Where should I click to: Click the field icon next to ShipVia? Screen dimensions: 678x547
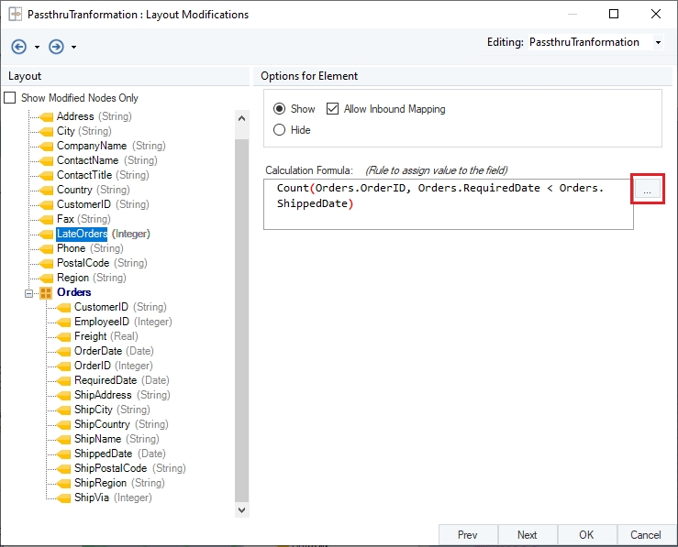point(63,498)
